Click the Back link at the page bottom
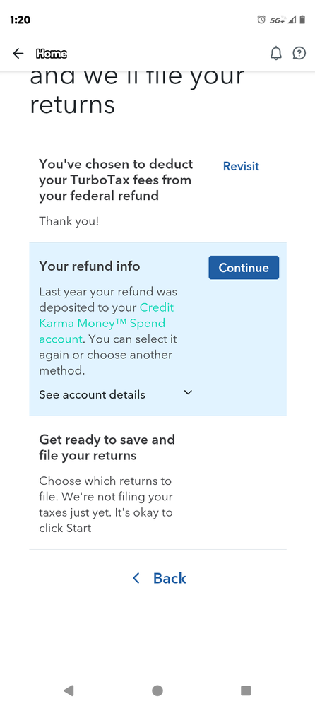315x706 pixels. [x=170, y=578]
